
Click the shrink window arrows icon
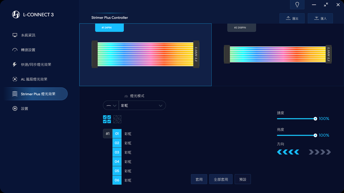[x=326, y=5]
